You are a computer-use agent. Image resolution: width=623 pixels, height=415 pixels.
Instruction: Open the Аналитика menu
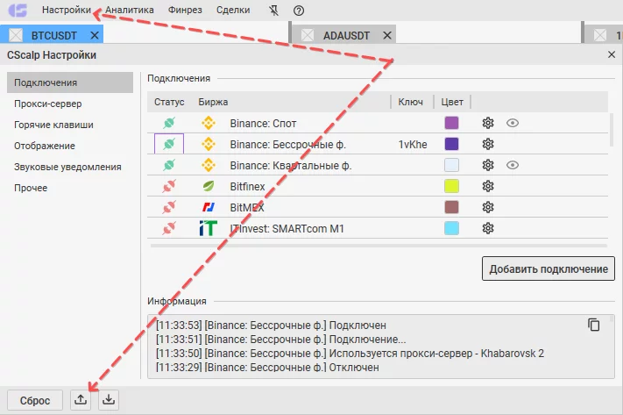[129, 10]
